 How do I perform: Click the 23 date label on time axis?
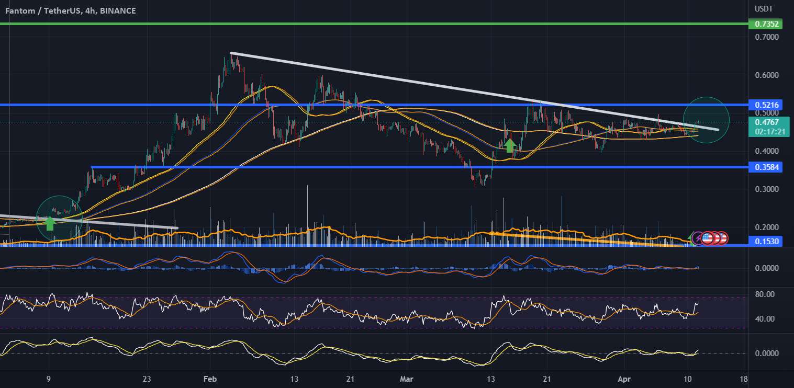tap(147, 379)
